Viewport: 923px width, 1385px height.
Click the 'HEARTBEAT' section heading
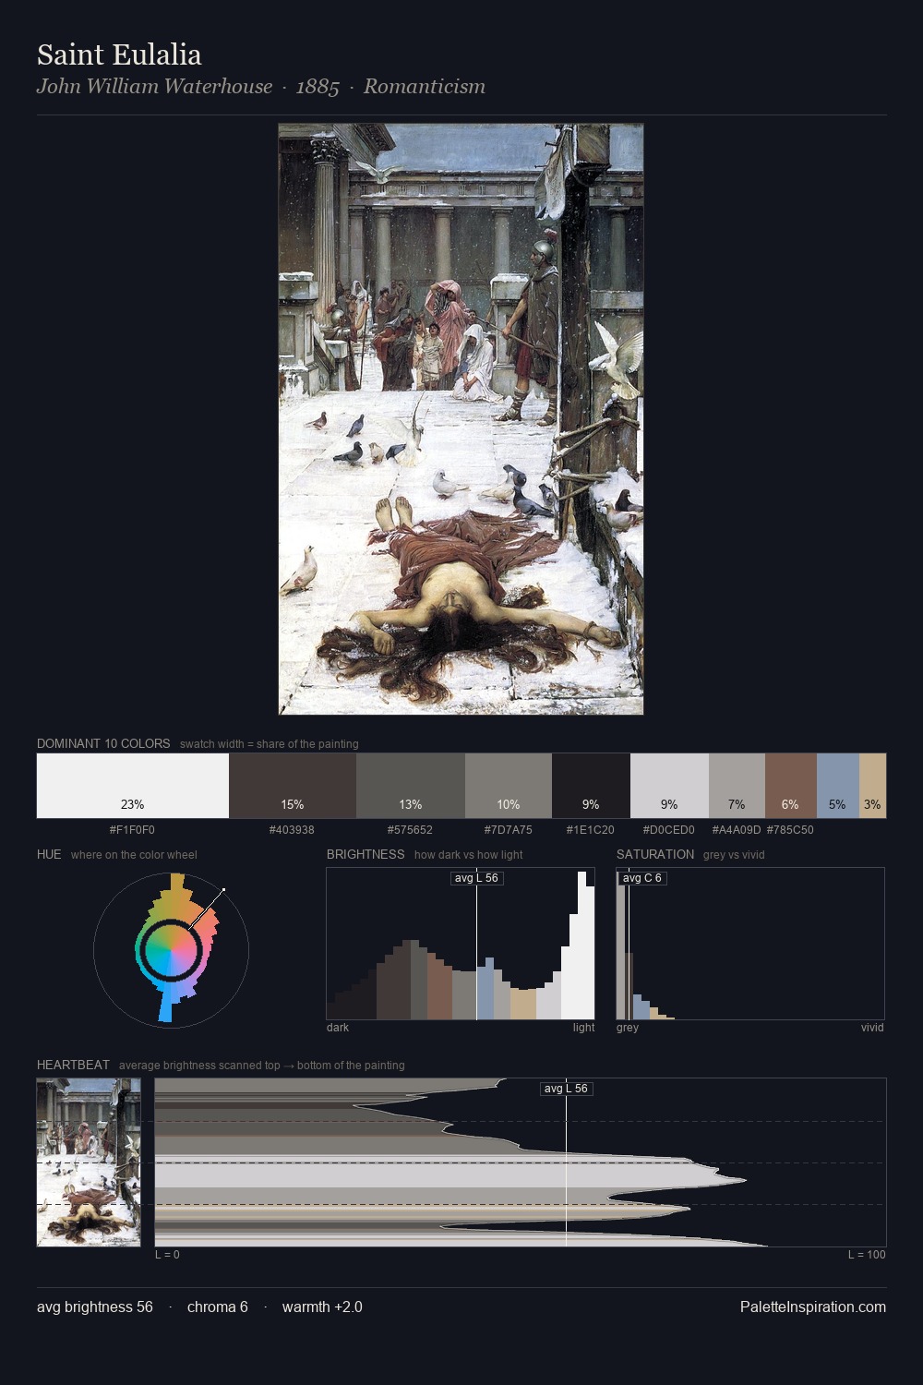tap(73, 1065)
